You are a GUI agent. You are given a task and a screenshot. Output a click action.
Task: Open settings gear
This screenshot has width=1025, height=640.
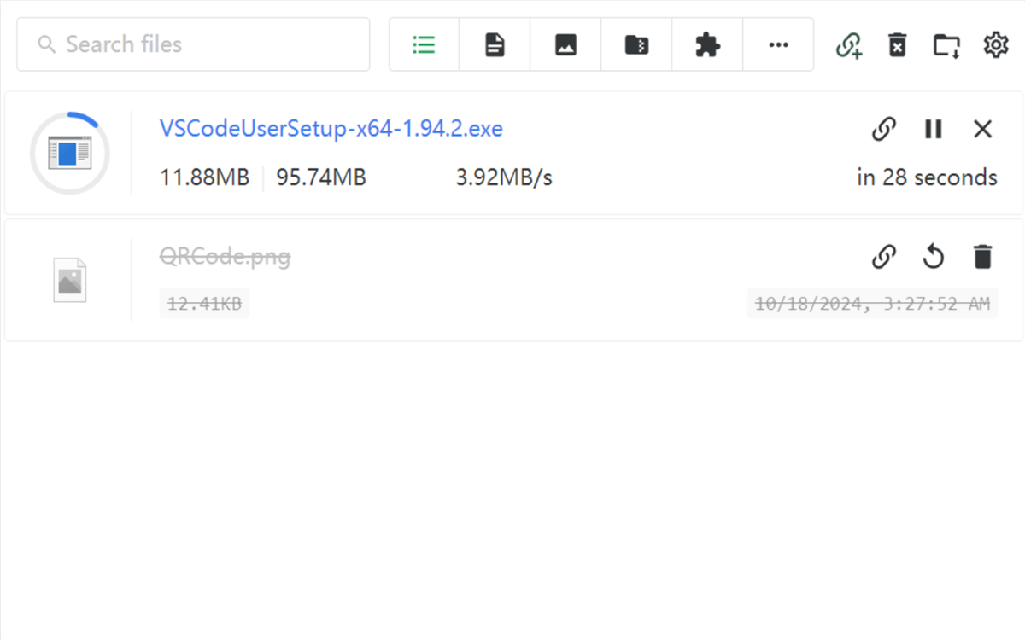(x=996, y=44)
